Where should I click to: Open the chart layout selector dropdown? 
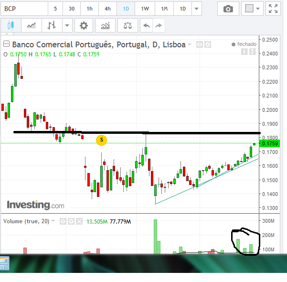(252, 9)
